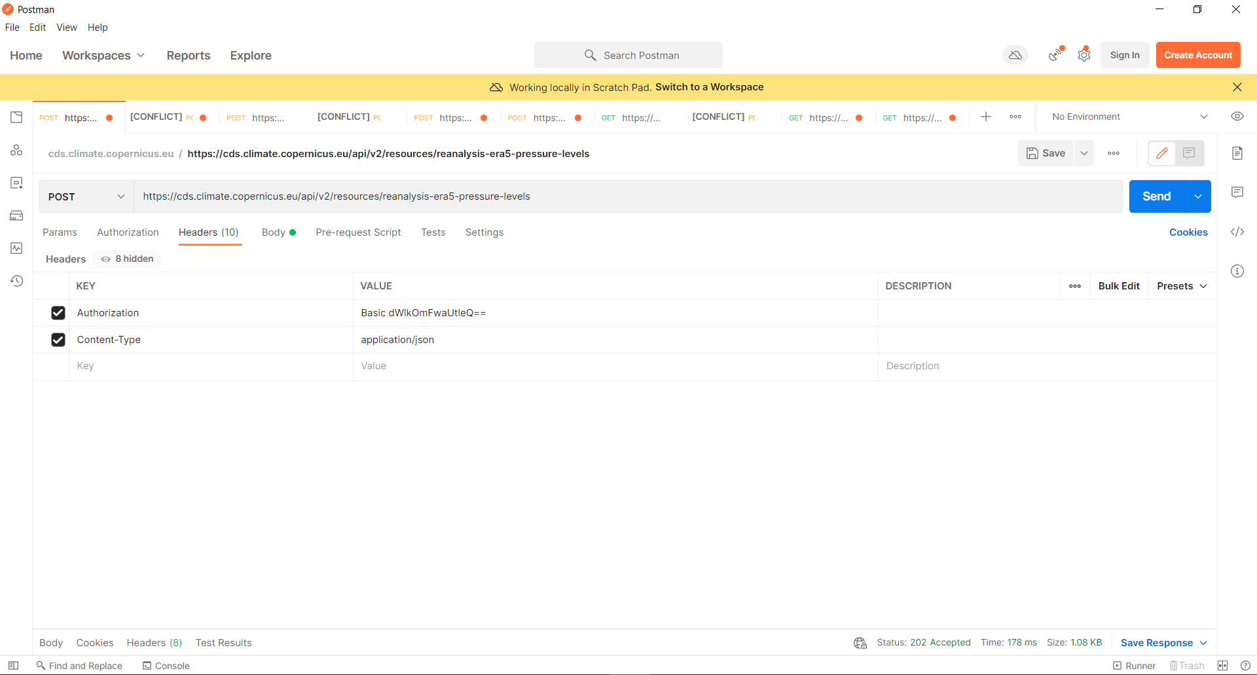Toggle sidebar icon in status bar
This screenshot has height=675, width=1257.
pos(13,666)
